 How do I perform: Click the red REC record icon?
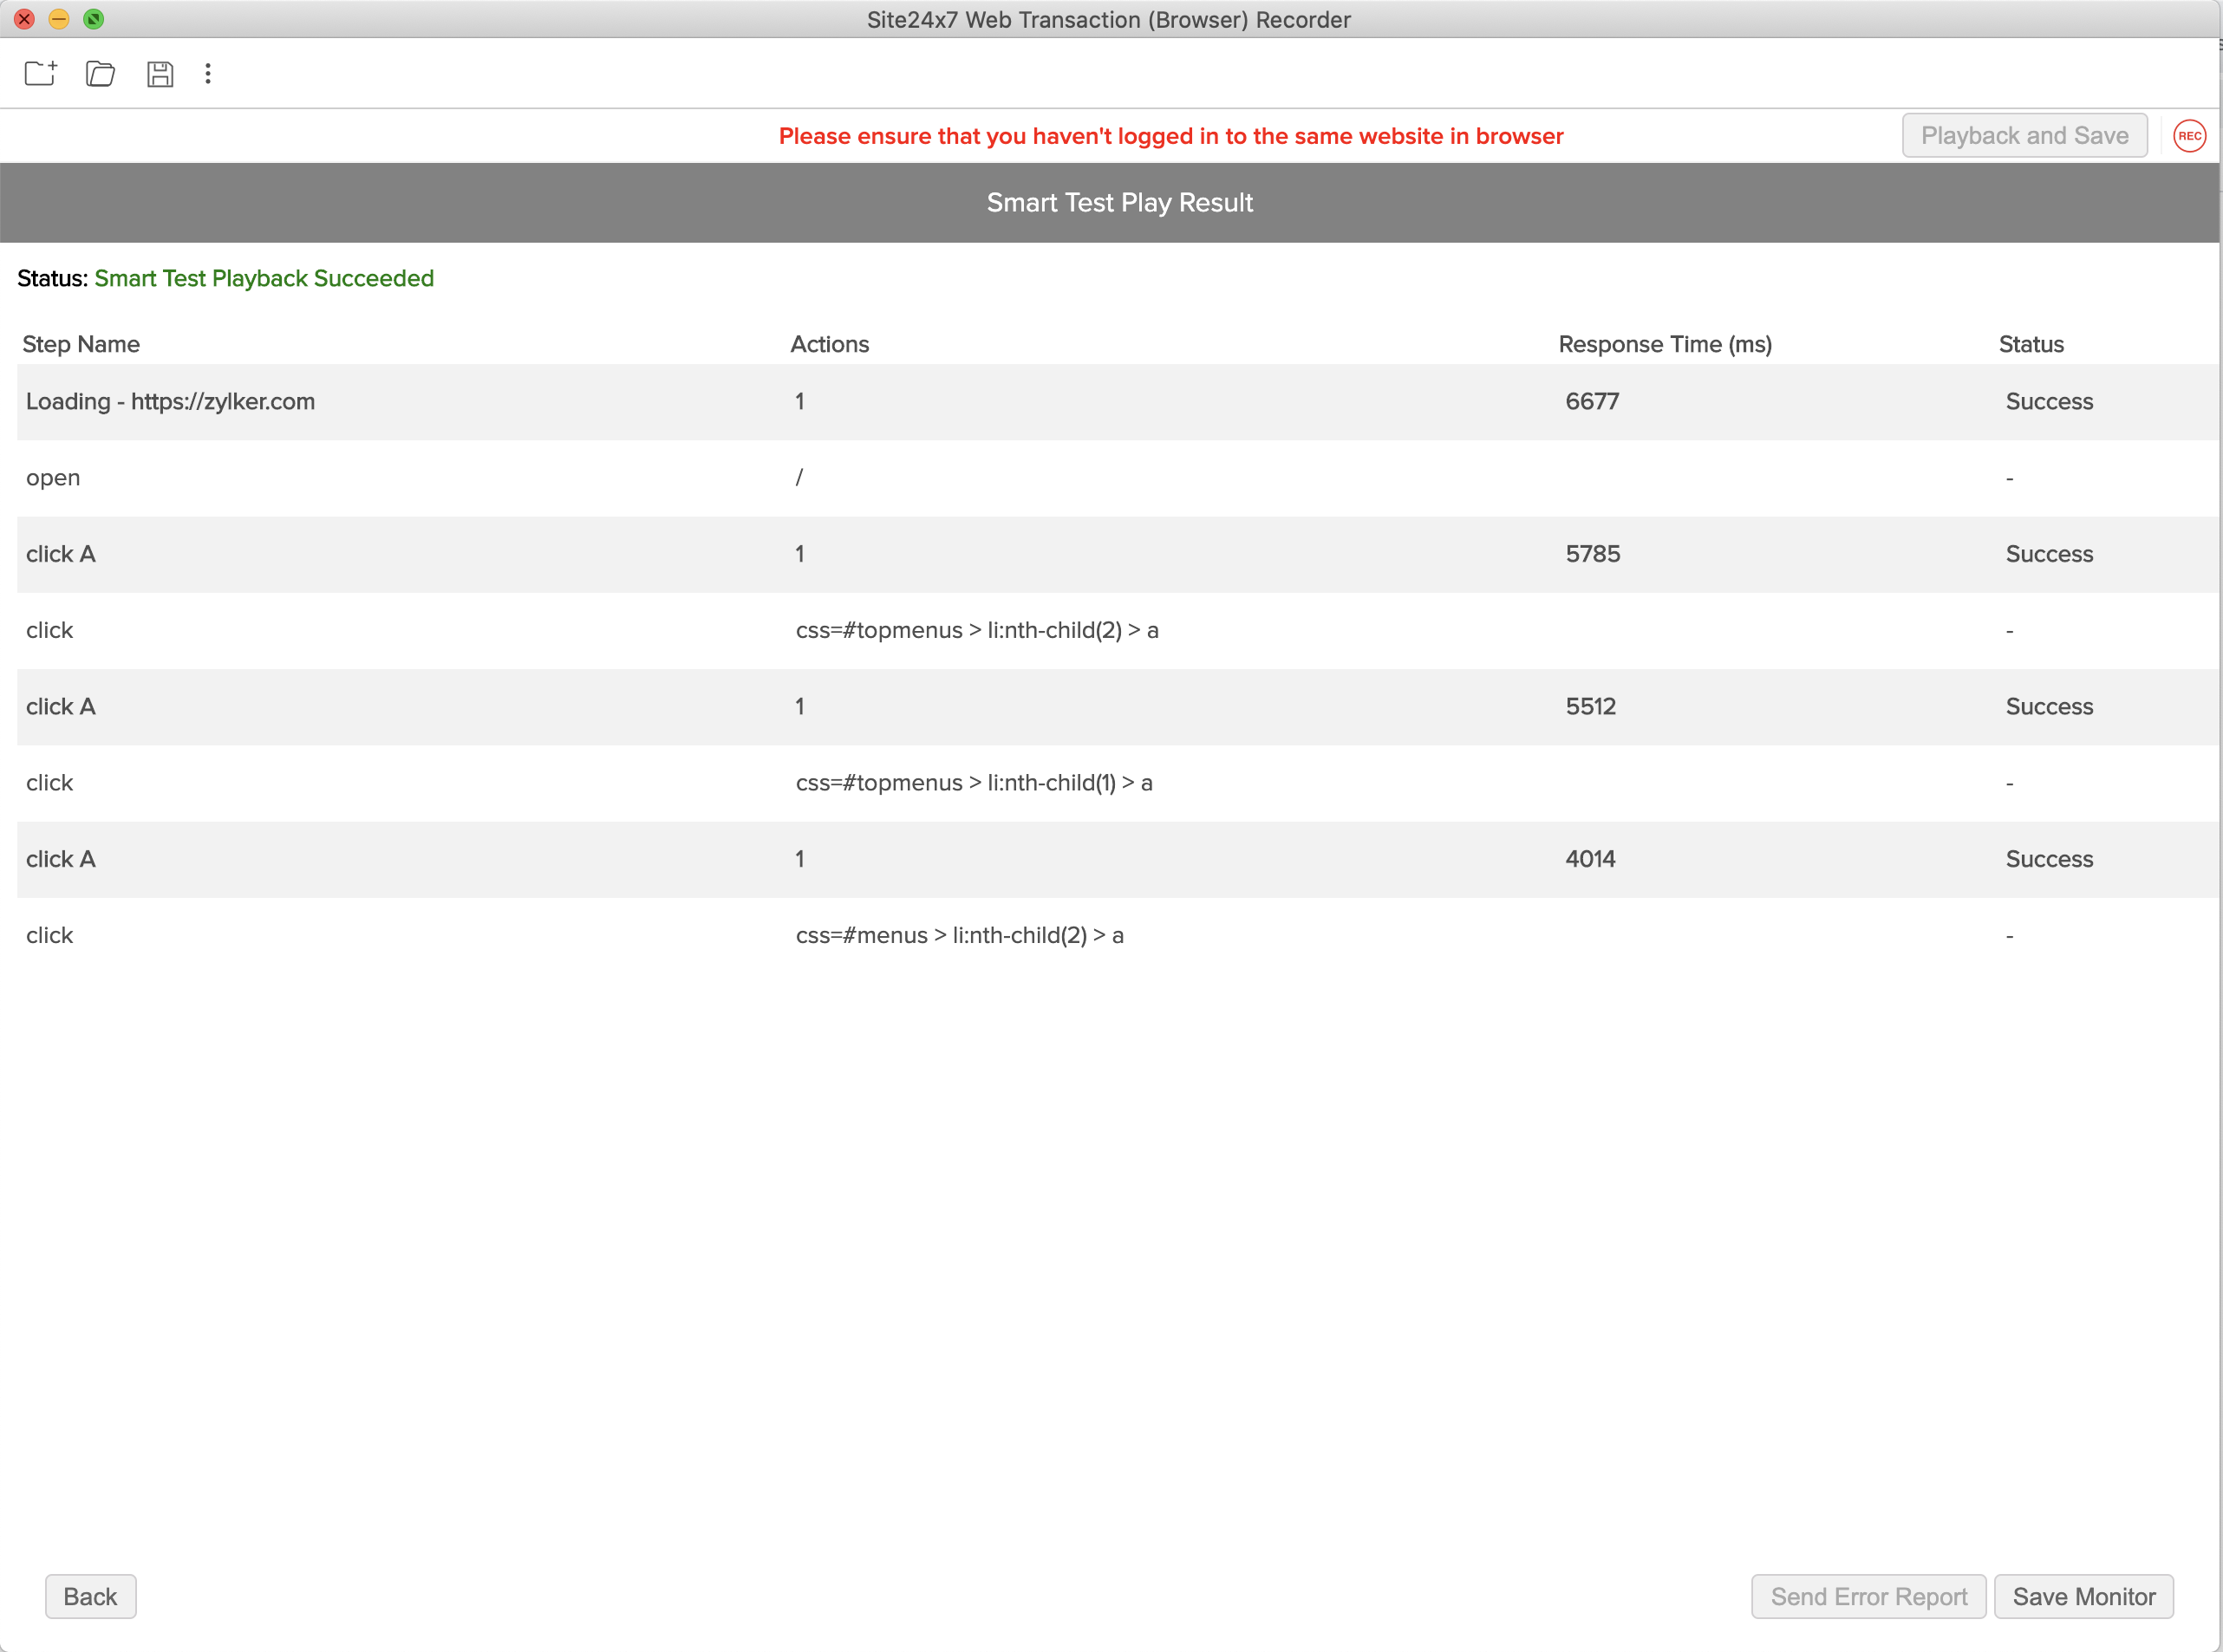(2189, 136)
